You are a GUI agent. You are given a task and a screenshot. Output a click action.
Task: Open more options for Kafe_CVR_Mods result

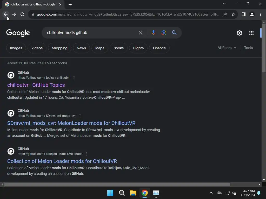click(87, 154)
